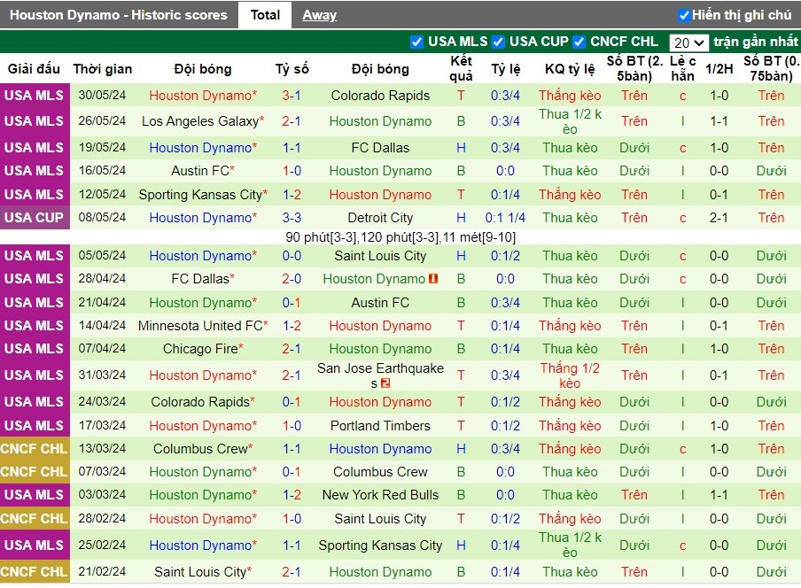Click Colorado Rapids home team on 24/03/24
This screenshot has width=801, height=588.
pos(200,402)
